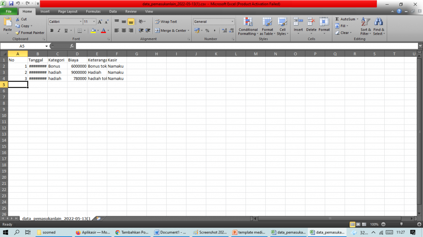Click the Format Painter icon
423x237 pixels.
18,33
